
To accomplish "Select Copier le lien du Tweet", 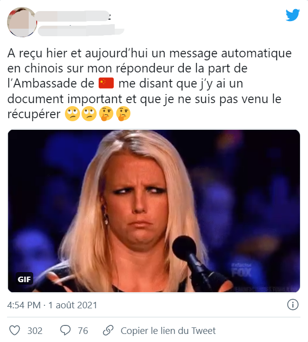I will (168, 330).
